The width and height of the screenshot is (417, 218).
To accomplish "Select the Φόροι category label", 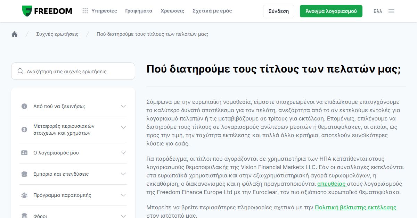I will pyautogui.click(x=40, y=216).
